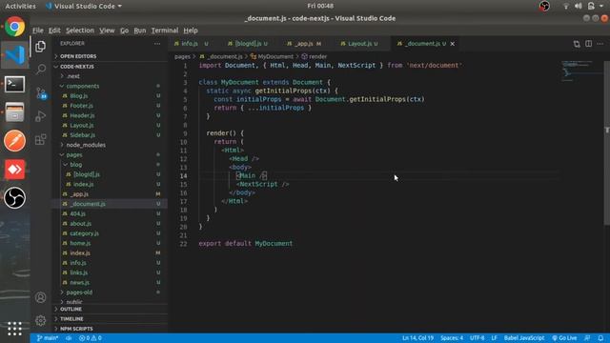Image resolution: width=610 pixels, height=343 pixels.
Task: Open category.js in the explorer
Action: 84,233
